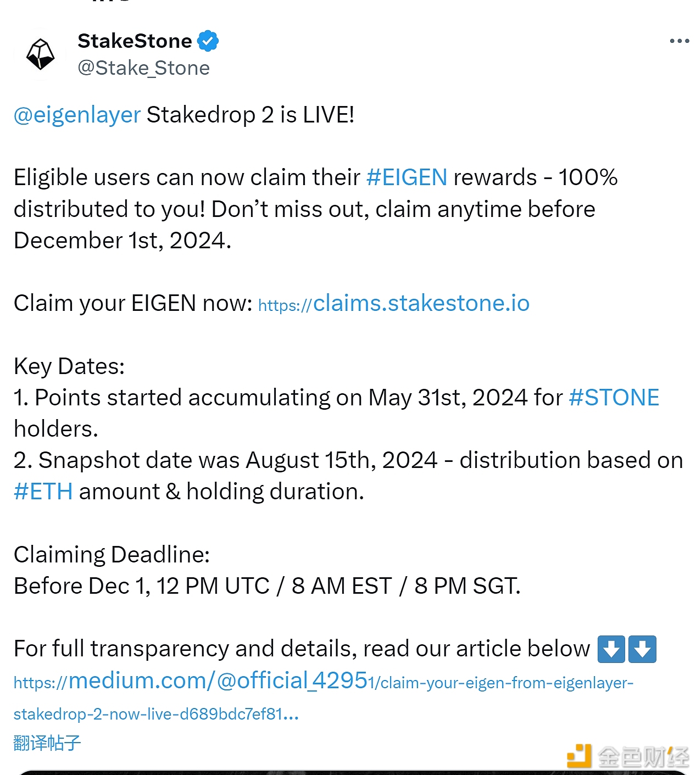Open the @eigenlayer mention
Screen dimensions: 696x775
pos(77,115)
